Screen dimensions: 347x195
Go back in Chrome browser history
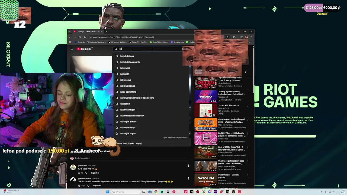[70, 37]
